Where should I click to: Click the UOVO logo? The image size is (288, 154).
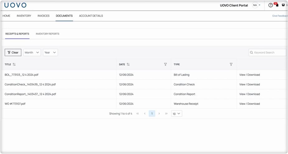click(16, 5)
